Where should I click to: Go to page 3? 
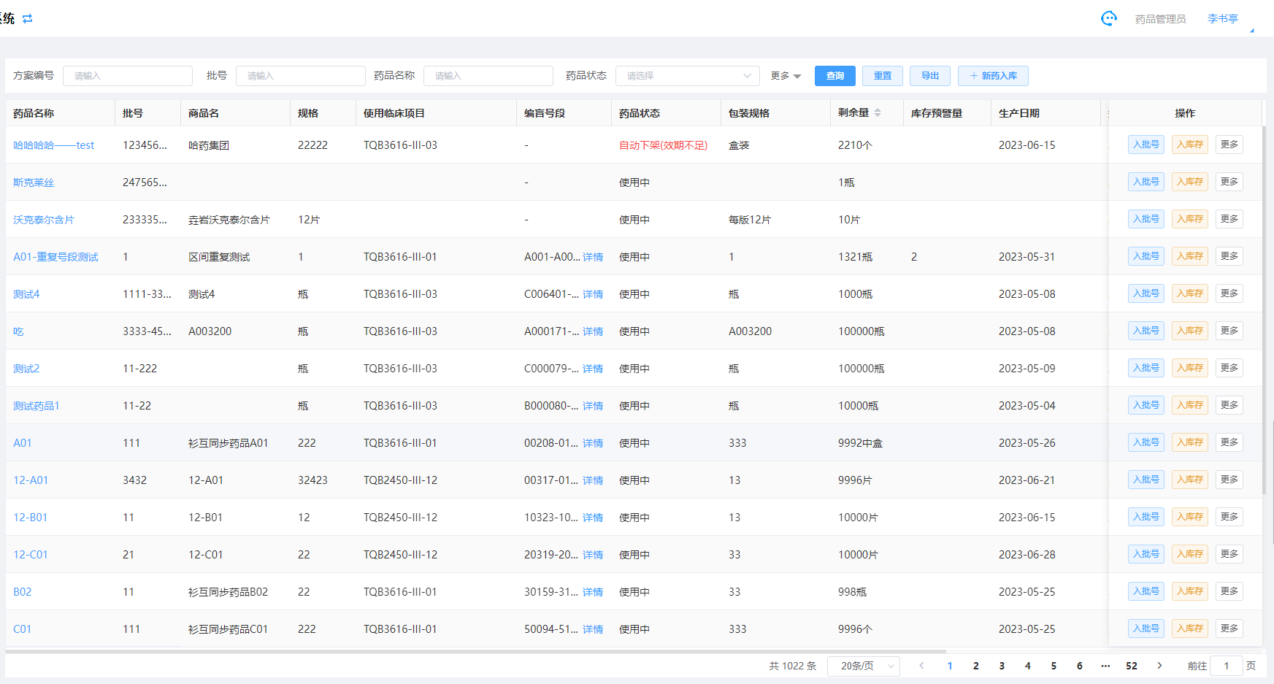pyautogui.click(x=1002, y=666)
